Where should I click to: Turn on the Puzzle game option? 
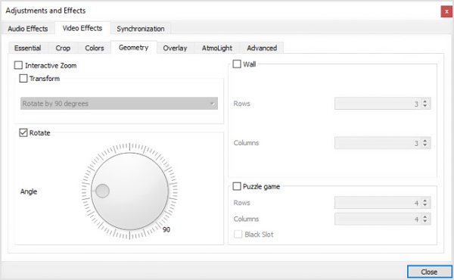point(237,186)
